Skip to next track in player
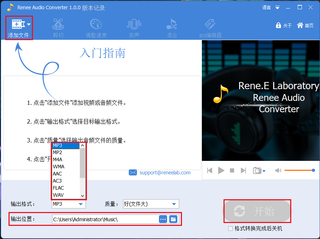 pyautogui.click(x=243, y=170)
